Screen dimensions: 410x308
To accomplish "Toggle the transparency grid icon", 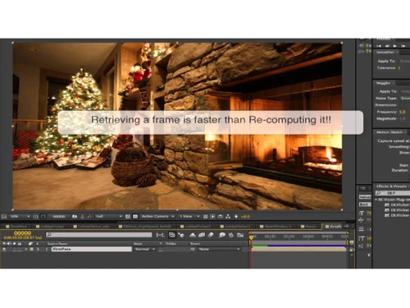I will pyautogui.click(x=135, y=216).
